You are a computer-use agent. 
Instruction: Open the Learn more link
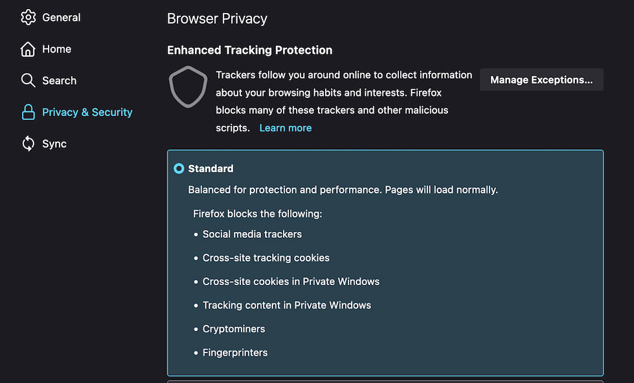click(x=286, y=128)
